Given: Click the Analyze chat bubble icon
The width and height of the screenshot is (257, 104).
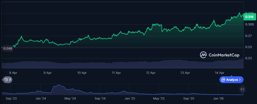Looking at the screenshot, I should point(223,80).
